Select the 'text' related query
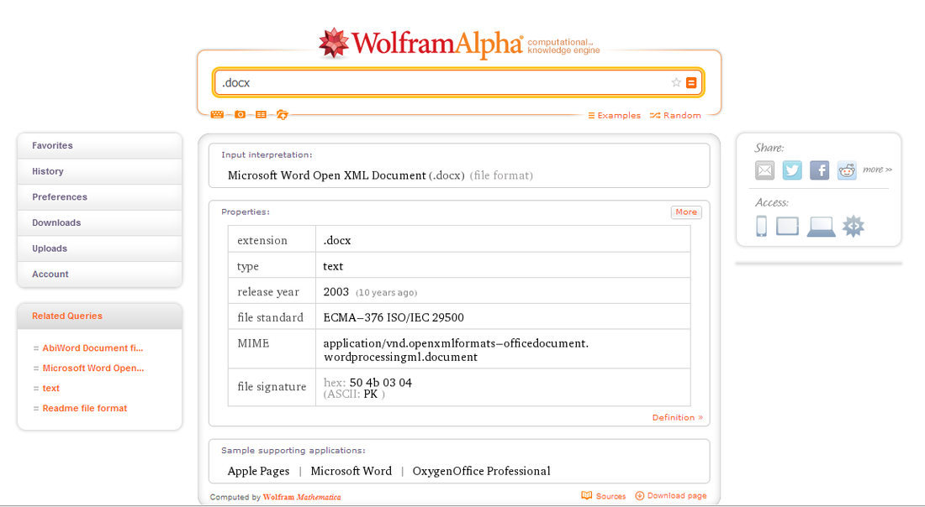Image resolution: width=925 pixels, height=507 pixels. [50, 388]
